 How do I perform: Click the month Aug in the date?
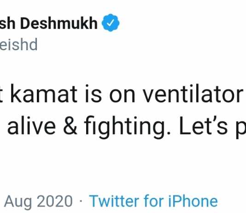click(18, 202)
